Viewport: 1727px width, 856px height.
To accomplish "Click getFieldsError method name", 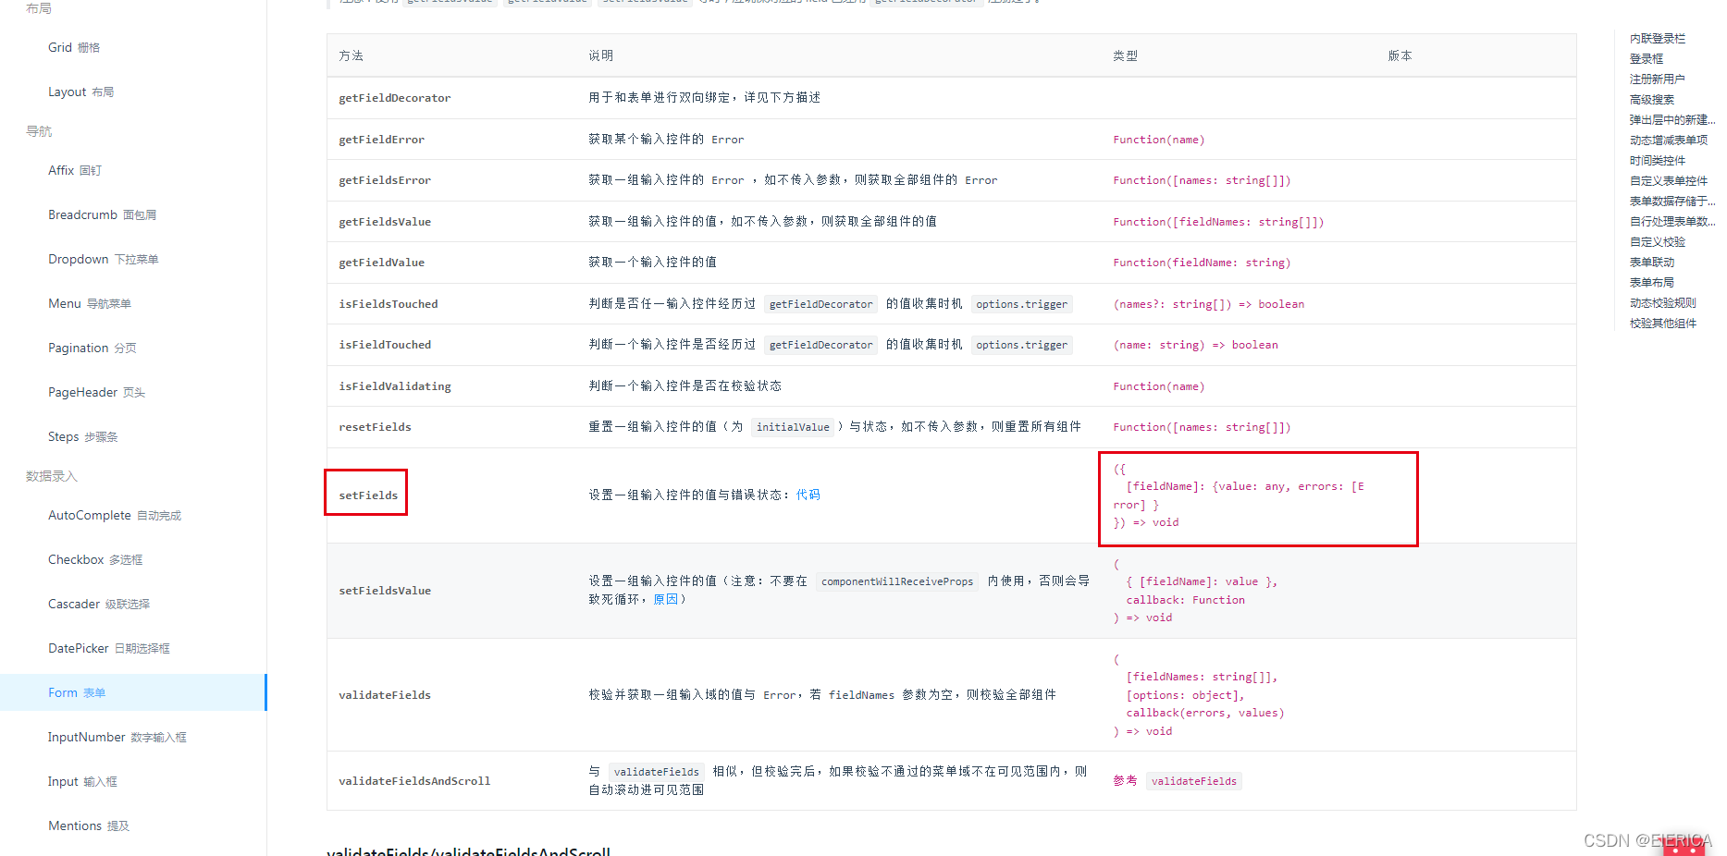I will point(385,180).
